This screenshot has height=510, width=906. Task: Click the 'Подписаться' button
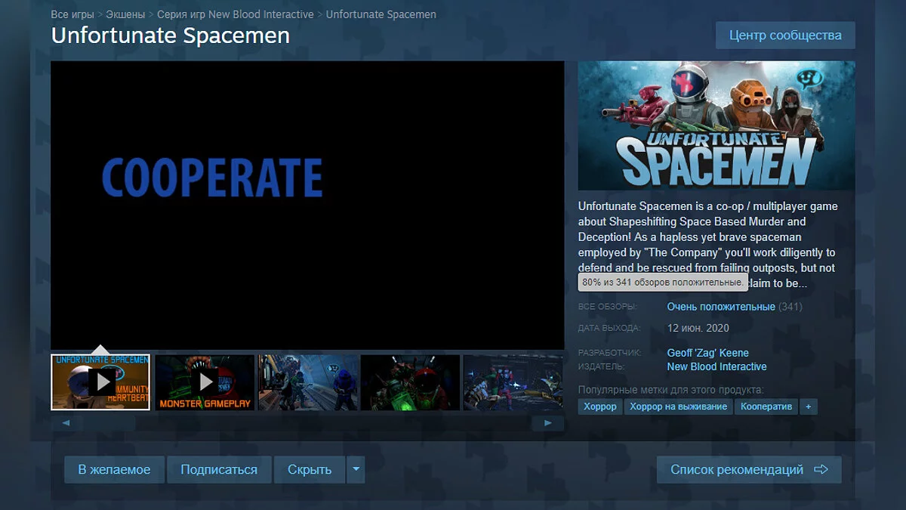point(219,469)
